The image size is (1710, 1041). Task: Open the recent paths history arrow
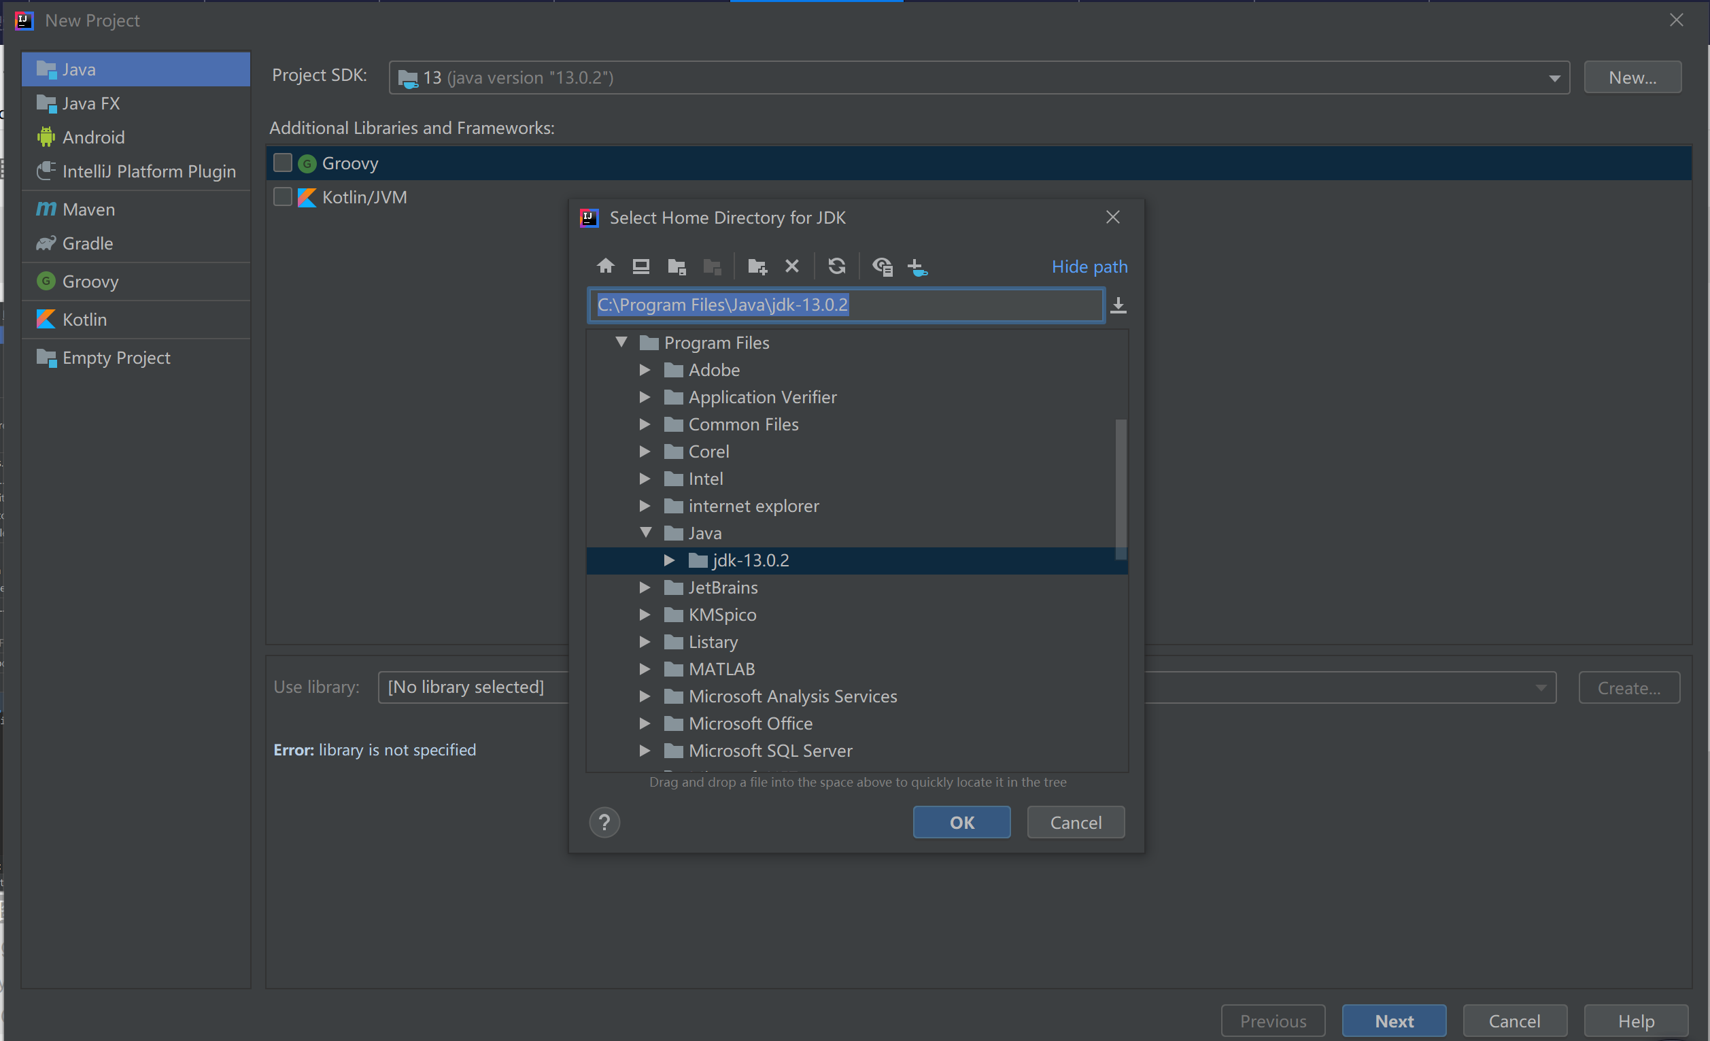[x=1118, y=305]
